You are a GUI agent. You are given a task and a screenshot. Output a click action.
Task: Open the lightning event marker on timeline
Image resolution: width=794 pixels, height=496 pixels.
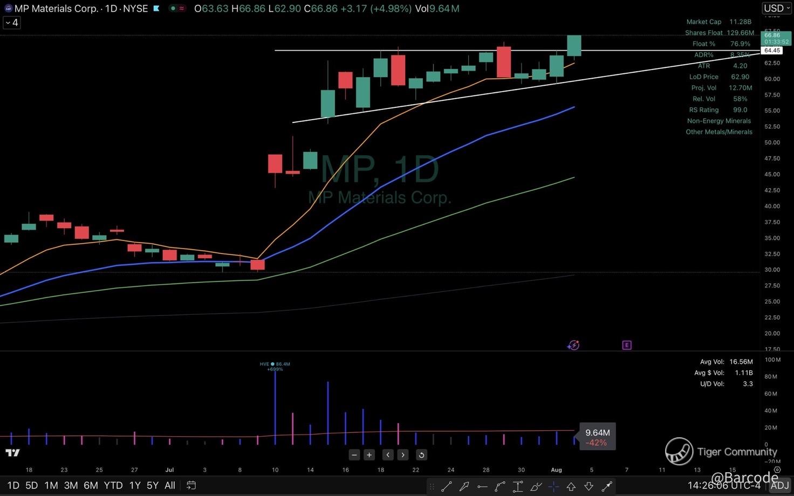point(573,345)
